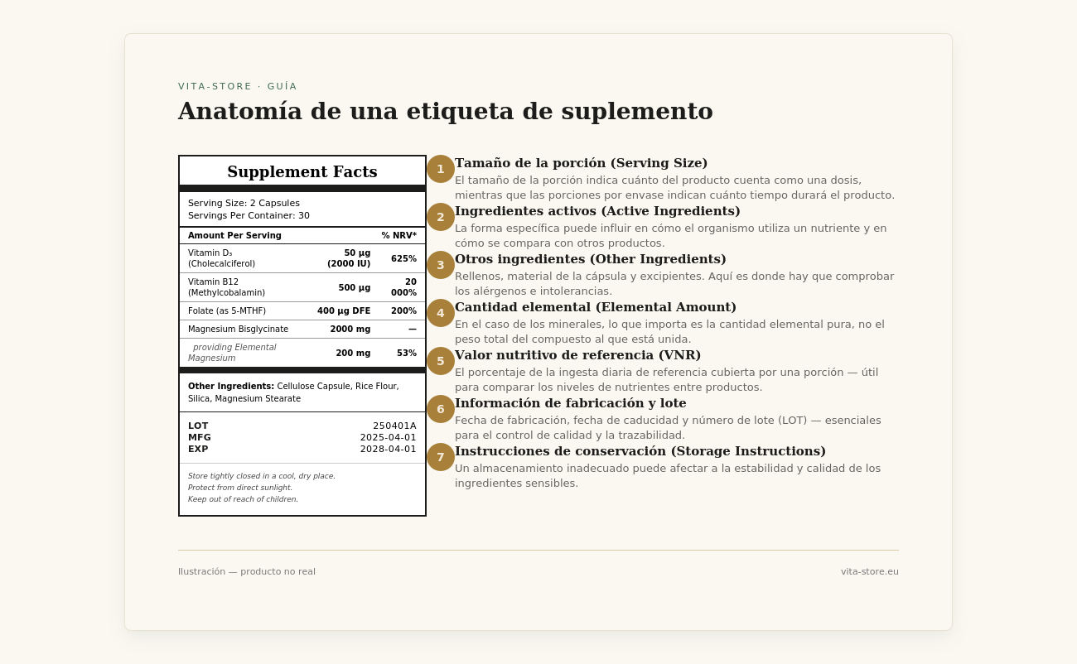Click the 2000 mg amount
Screen dimensions: 1077x664
pyautogui.click(x=350, y=330)
